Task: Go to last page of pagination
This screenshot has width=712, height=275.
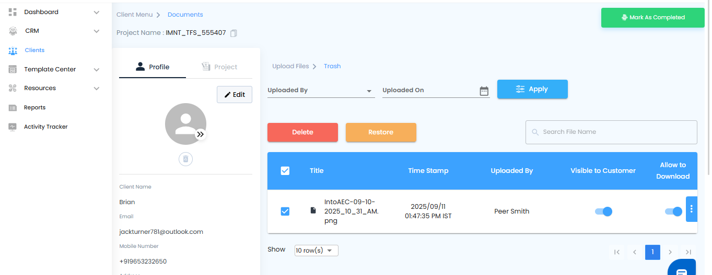Action: (688, 252)
